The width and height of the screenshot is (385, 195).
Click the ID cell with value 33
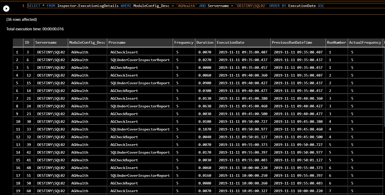pyautogui.click(x=29, y=129)
